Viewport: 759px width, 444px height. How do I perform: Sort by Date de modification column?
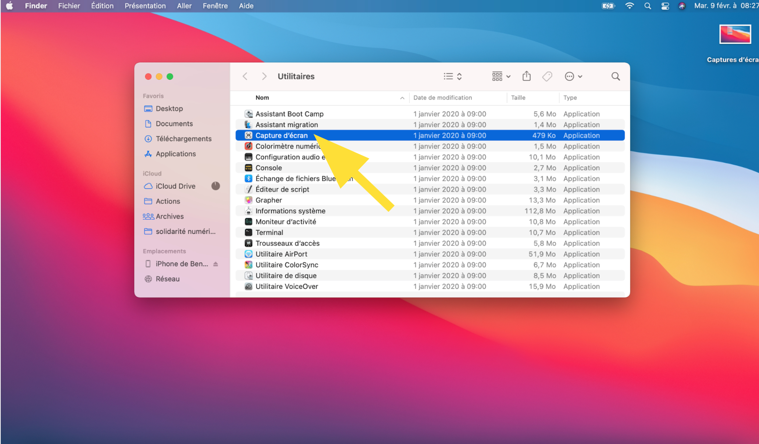(x=442, y=98)
